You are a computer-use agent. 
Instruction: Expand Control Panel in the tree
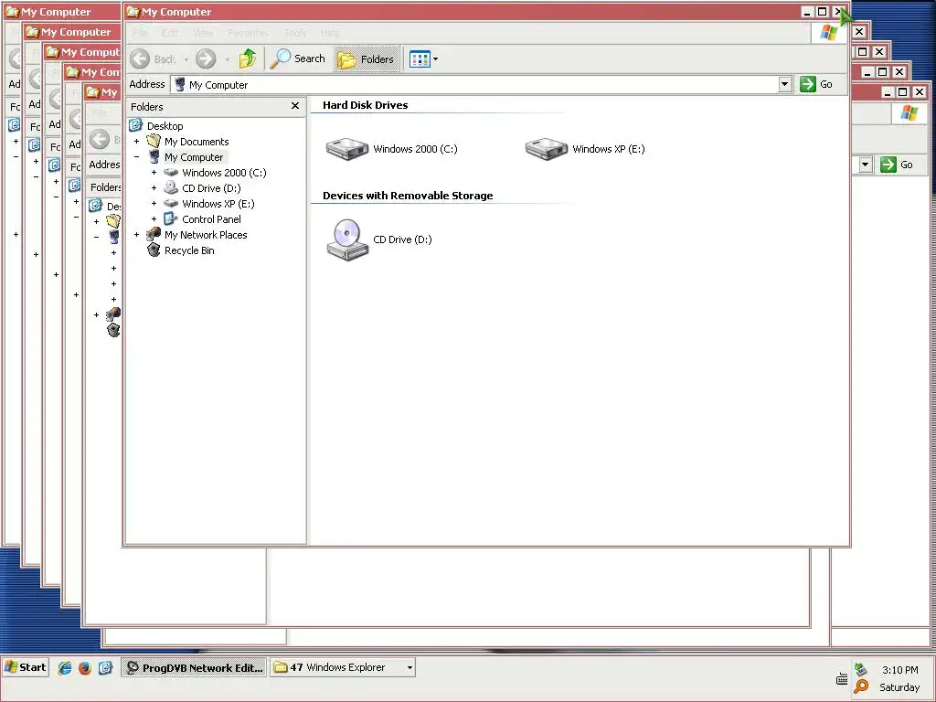[x=154, y=219]
